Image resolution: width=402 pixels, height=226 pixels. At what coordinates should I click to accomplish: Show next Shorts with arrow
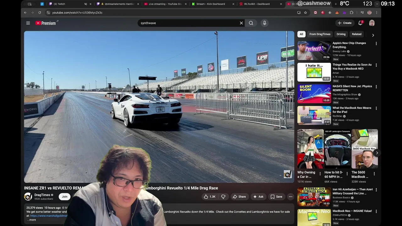377,153
